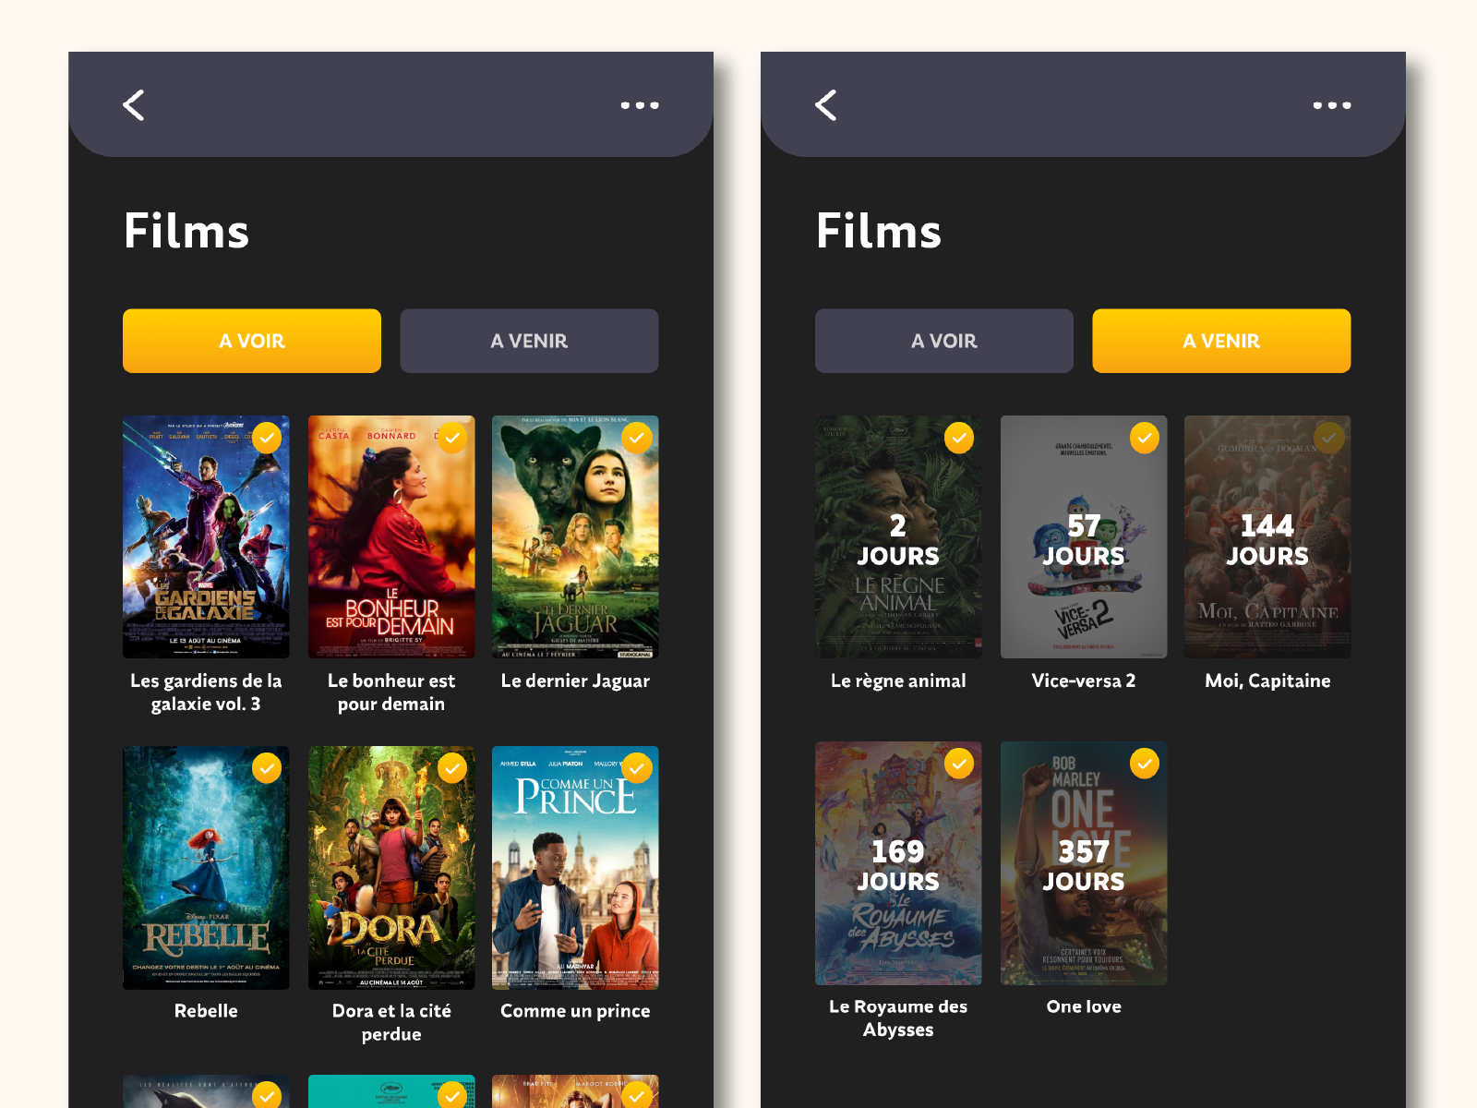Open the three-dot menu on the right screen
This screenshot has width=1477, height=1108.
[1332, 105]
